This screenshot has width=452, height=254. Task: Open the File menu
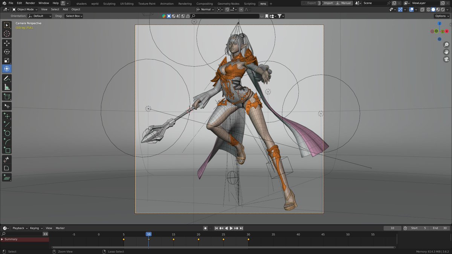tap(11, 3)
